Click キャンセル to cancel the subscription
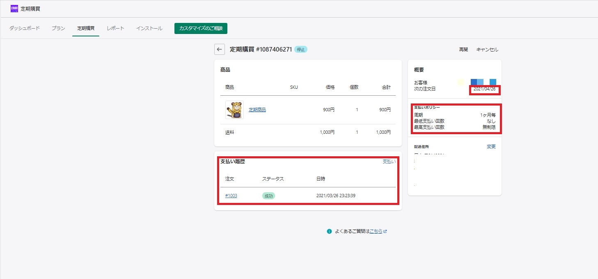The width and height of the screenshot is (598, 279). pos(487,49)
